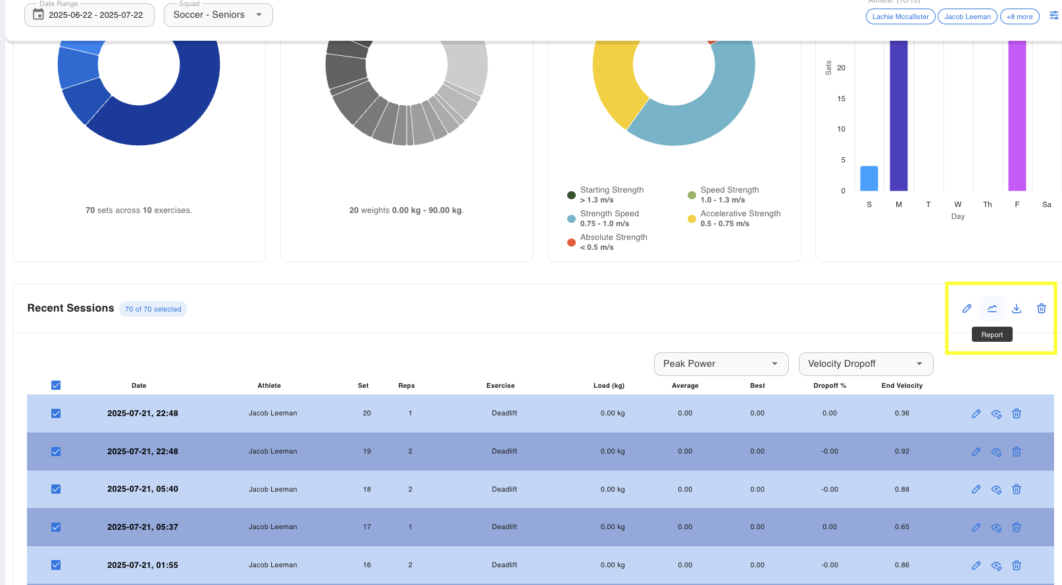This screenshot has height=585, width=1062.
Task: Download the selected sessions
Action: (1017, 308)
